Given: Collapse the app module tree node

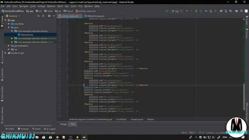Looking at the screenshot, I should point(5,20).
